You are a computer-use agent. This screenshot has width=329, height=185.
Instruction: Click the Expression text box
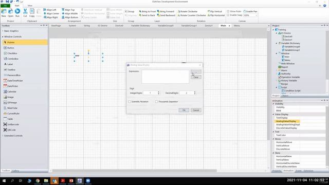tap(166, 77)
